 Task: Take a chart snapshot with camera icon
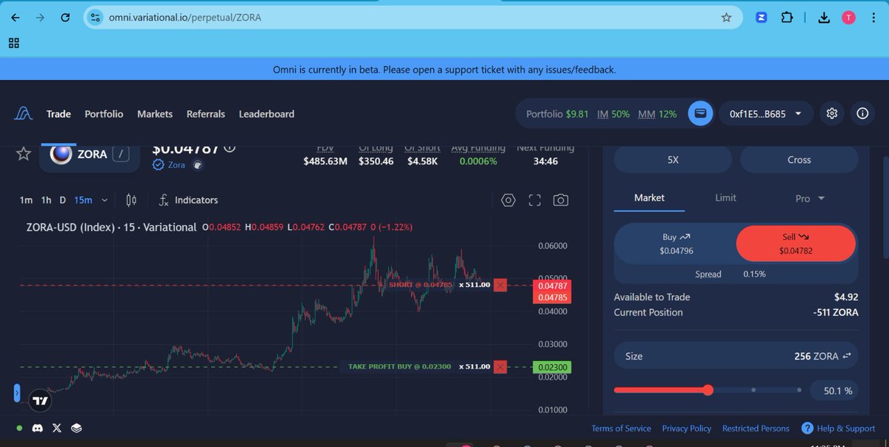coord(561,200)
